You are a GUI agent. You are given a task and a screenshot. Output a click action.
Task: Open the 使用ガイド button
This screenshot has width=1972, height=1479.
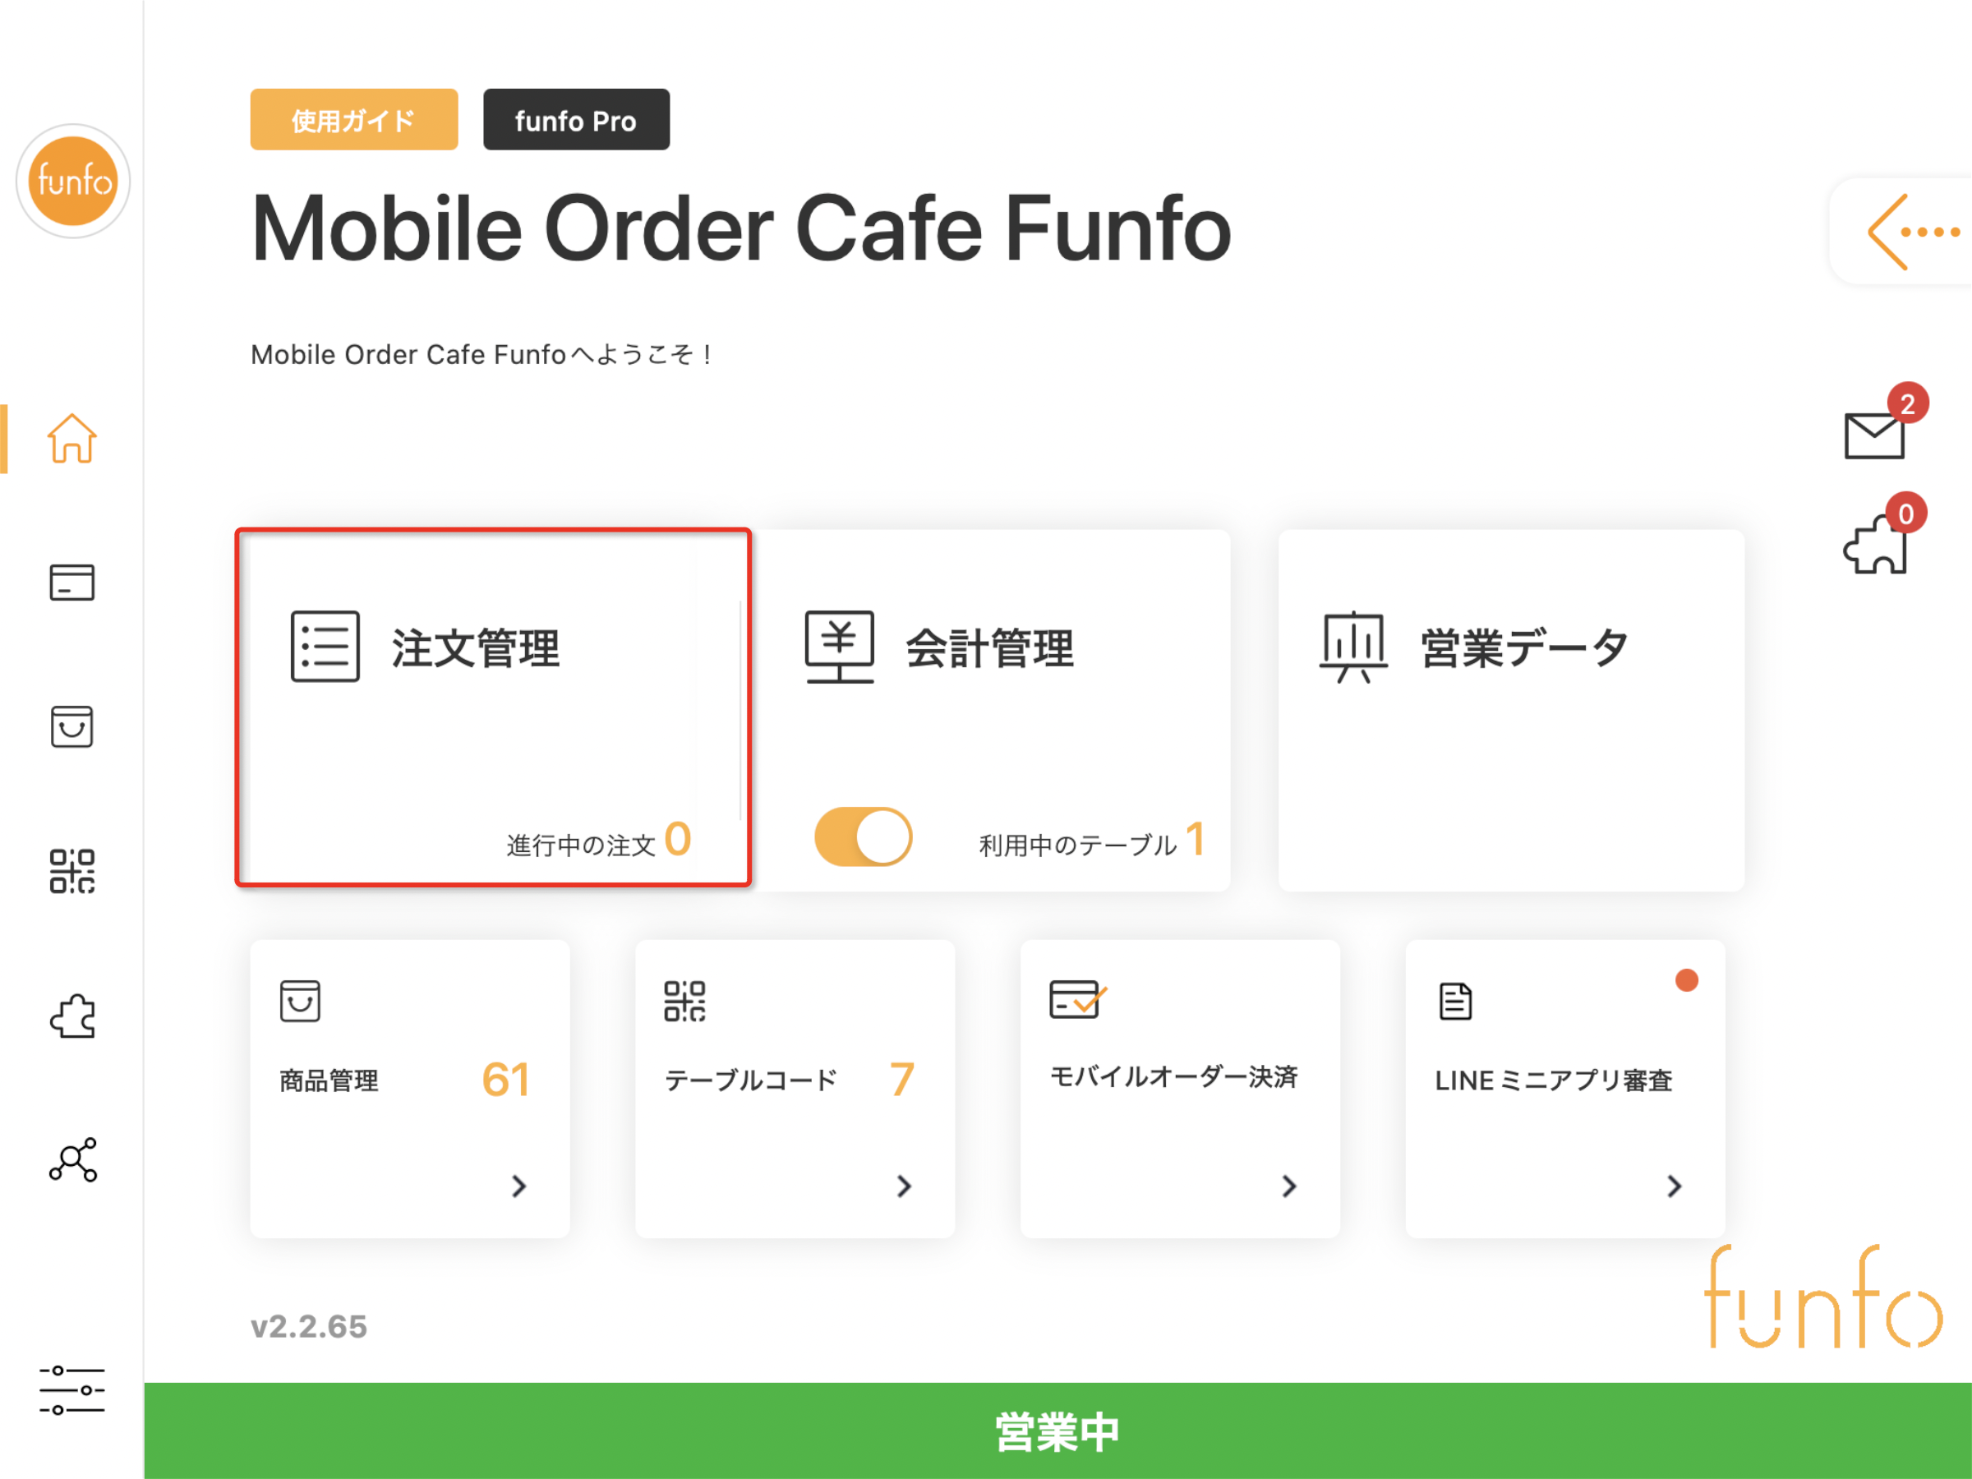pyautogui.click(x=354, y=119)
